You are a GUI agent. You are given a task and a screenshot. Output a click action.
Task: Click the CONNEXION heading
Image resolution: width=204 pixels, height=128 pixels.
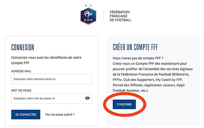click(23, 47)
